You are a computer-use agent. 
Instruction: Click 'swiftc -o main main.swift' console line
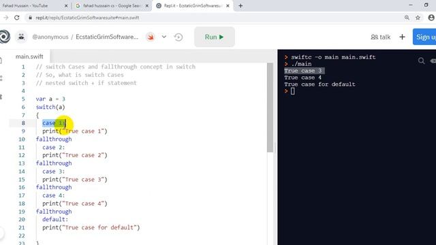coord(333,57)
